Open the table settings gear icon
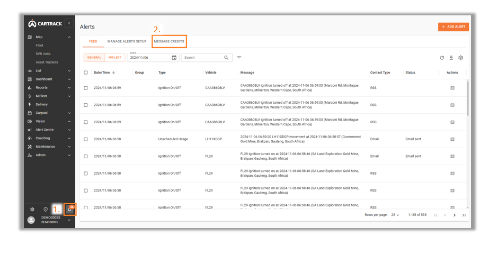This screenshot has width=489, height=254. tap(460, 58)
